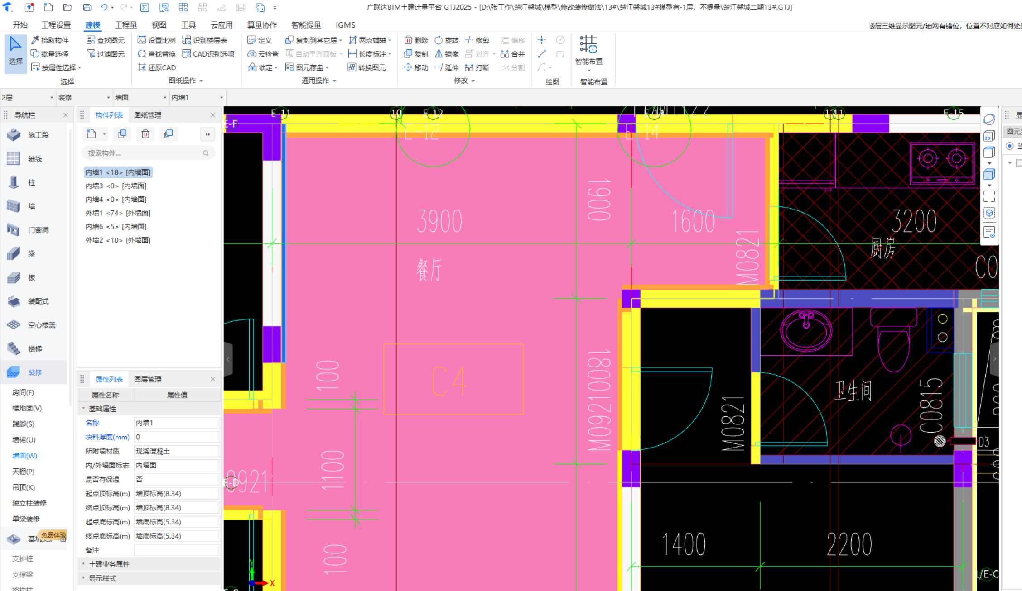Open 开始 ribbon tab
The image size is (1022, 591).
tap(20, 25)
